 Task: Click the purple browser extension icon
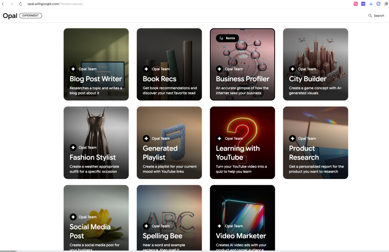363,4
